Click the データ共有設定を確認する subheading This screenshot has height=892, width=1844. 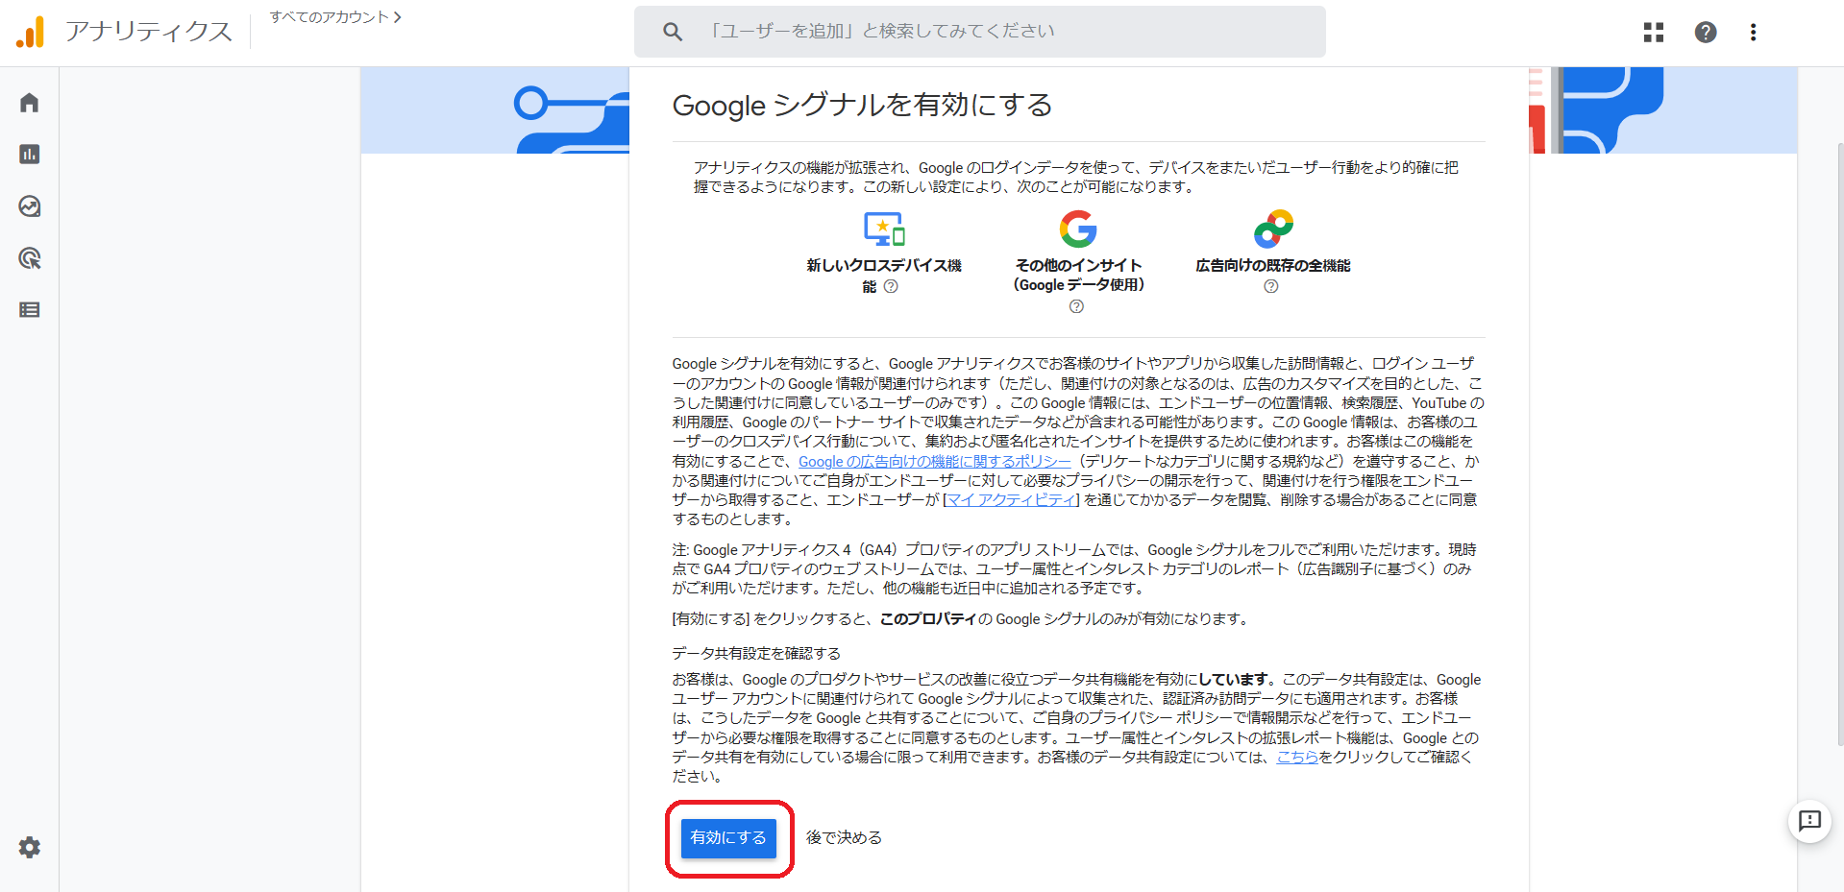756,653
